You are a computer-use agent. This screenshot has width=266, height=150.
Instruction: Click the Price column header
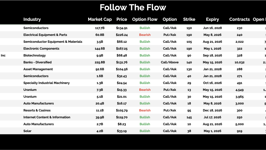tap(122, 19)
